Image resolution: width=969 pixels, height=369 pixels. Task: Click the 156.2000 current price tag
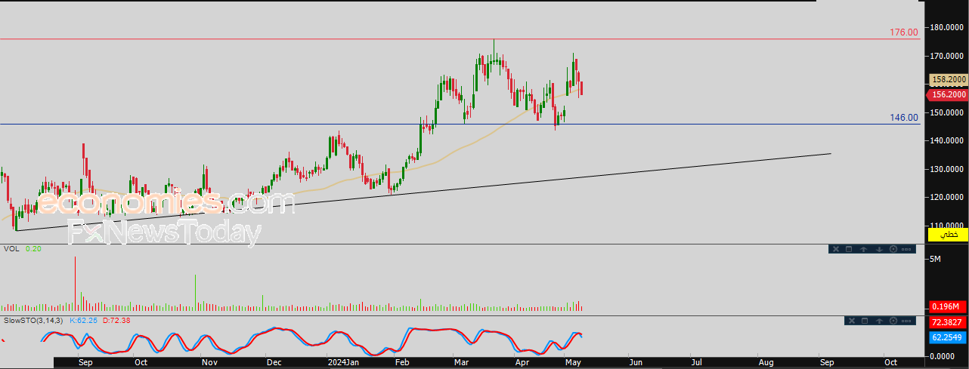click(x=949, y=94)
